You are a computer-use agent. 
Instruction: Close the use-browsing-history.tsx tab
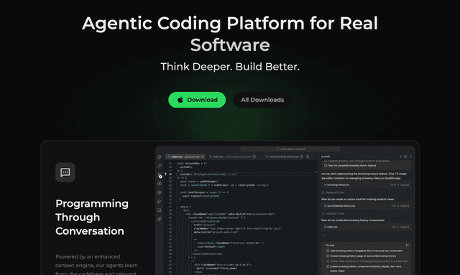coord(301,157)
